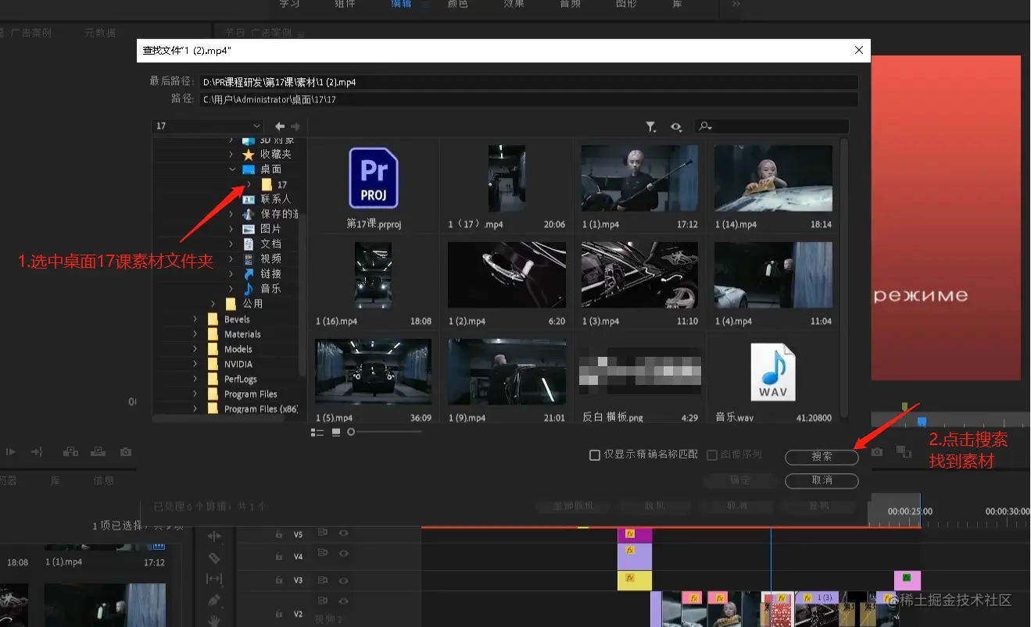Select the 音乐.wav file thumbnail
This screenshot has height=627, width=1031.
773,373
